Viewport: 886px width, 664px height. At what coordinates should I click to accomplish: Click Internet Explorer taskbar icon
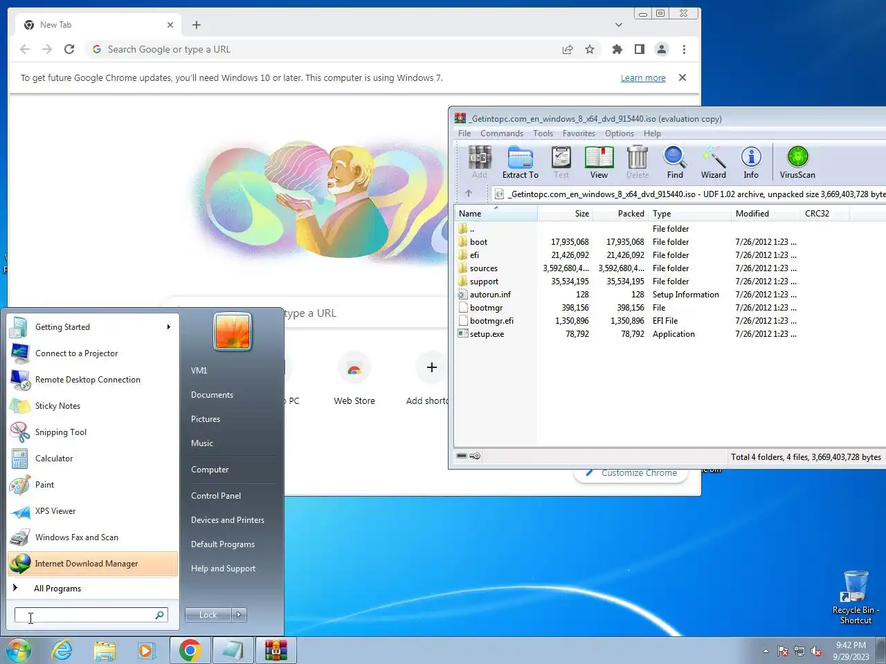pos(62,650)
